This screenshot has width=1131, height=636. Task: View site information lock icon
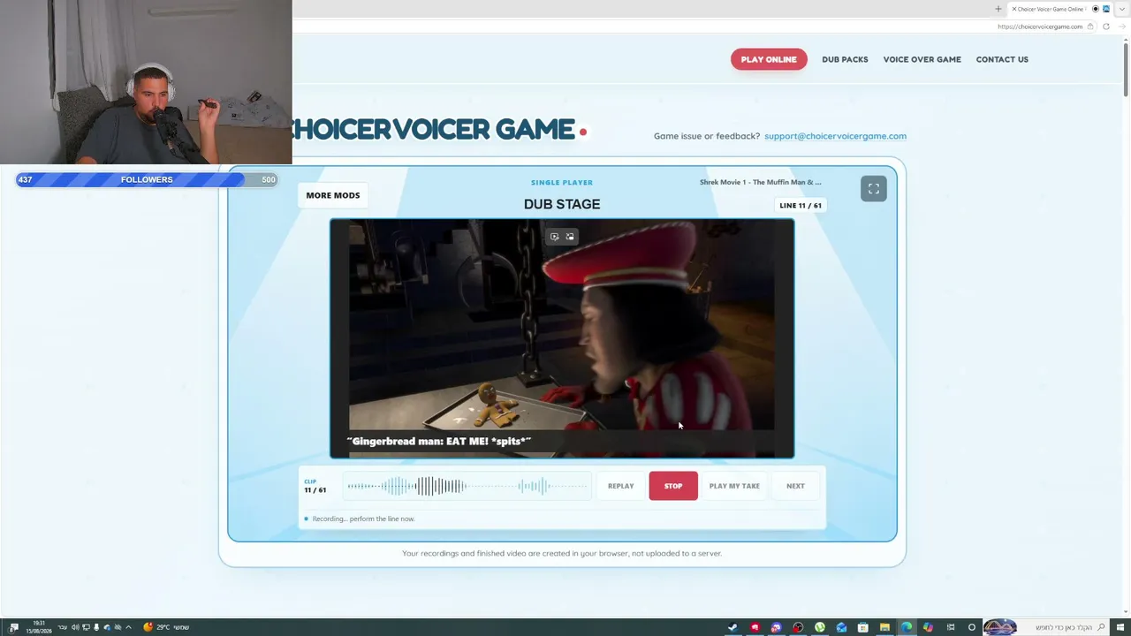click(x=1090, y=26)
